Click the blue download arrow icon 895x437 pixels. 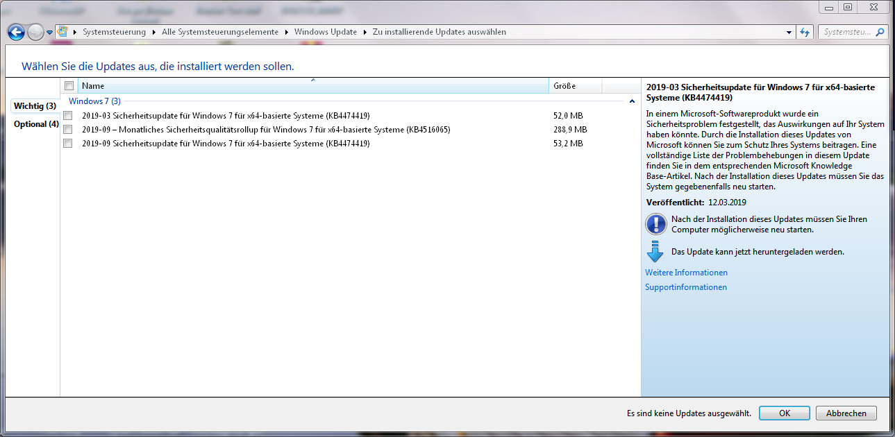655,252
